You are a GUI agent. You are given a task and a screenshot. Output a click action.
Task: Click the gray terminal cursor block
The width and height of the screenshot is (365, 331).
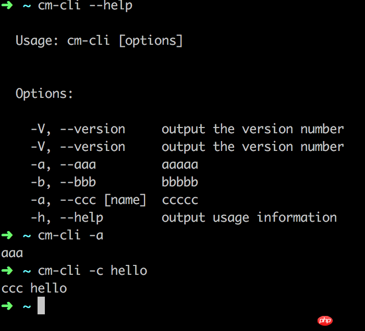[x=41, y=305]
